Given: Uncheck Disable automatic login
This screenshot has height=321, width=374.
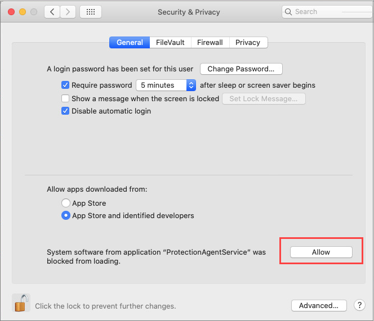Looking at the screenshot, I should click(x=65, y=111).
